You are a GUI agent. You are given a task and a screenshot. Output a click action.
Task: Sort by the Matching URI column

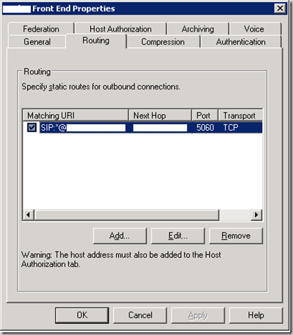click(x=76, y=116)
